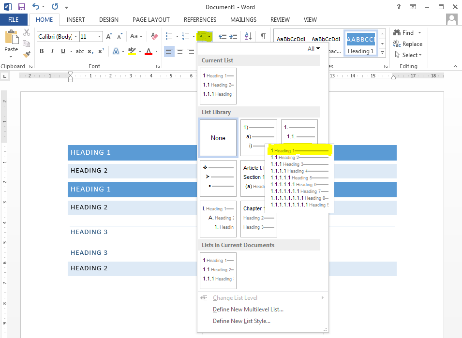The width and height of the screenshot is (462, 338).
Task: Open the FILE menu
Action: pos(14,19)
